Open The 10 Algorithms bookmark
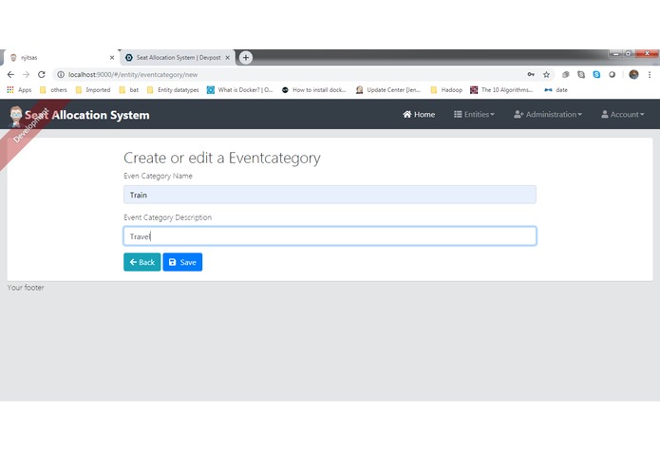This screenshot has height=469, width=660. [x=501, y=89]
